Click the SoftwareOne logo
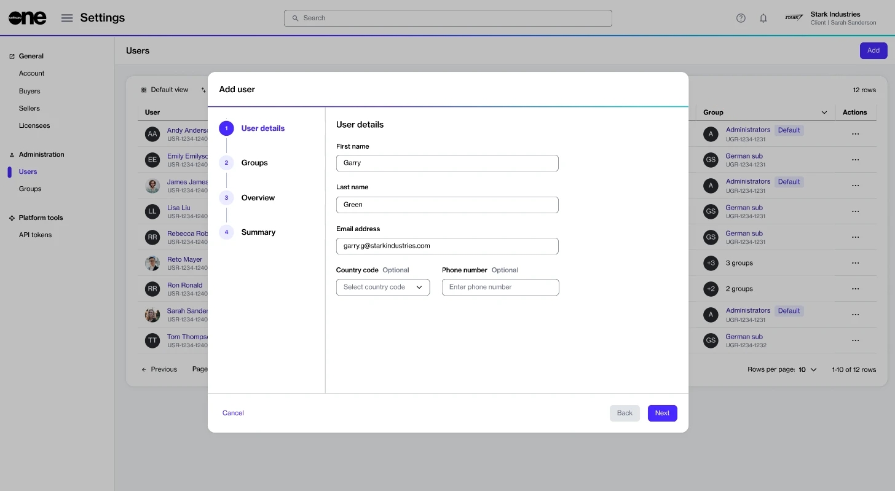Screen dimensions: 895x491 [28, 18]
